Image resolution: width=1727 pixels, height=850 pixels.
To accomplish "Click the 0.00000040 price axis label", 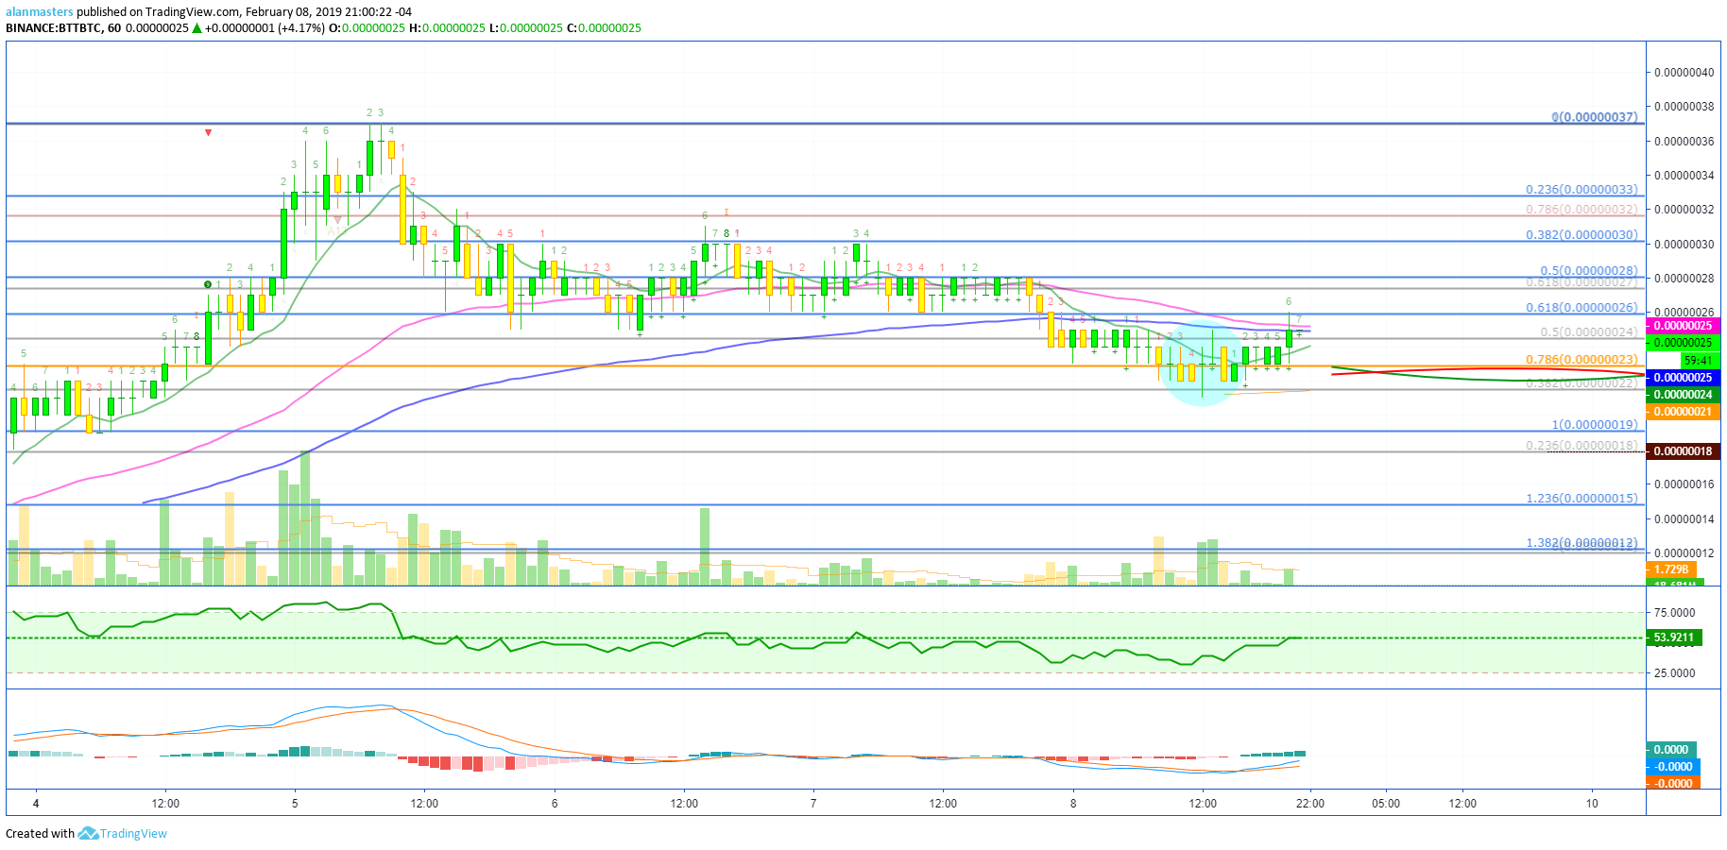I will tap(1684, 73).
